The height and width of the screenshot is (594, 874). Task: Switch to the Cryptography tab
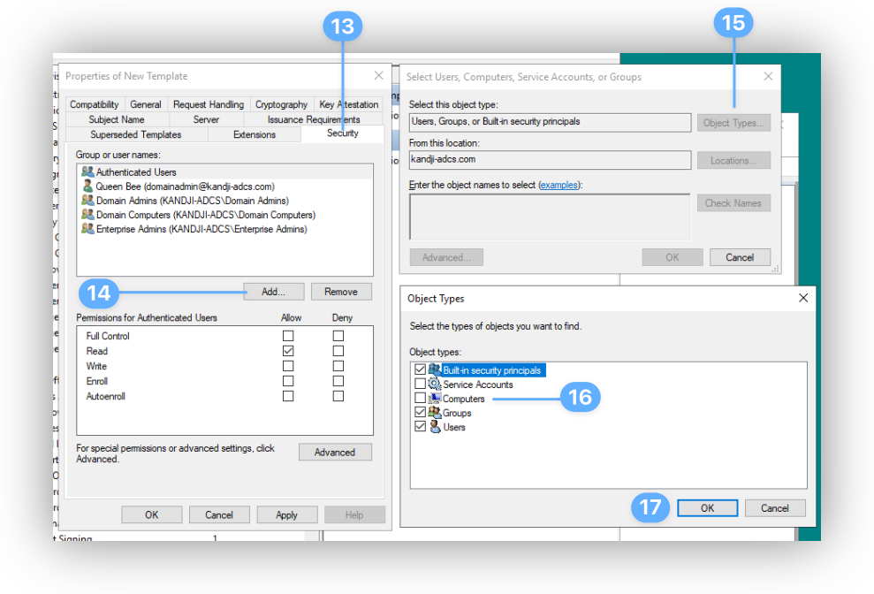[x=281, y=103]
